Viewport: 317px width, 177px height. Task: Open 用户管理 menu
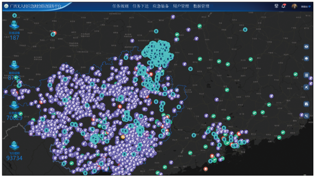pyautogui.click(x=181, y=6)
